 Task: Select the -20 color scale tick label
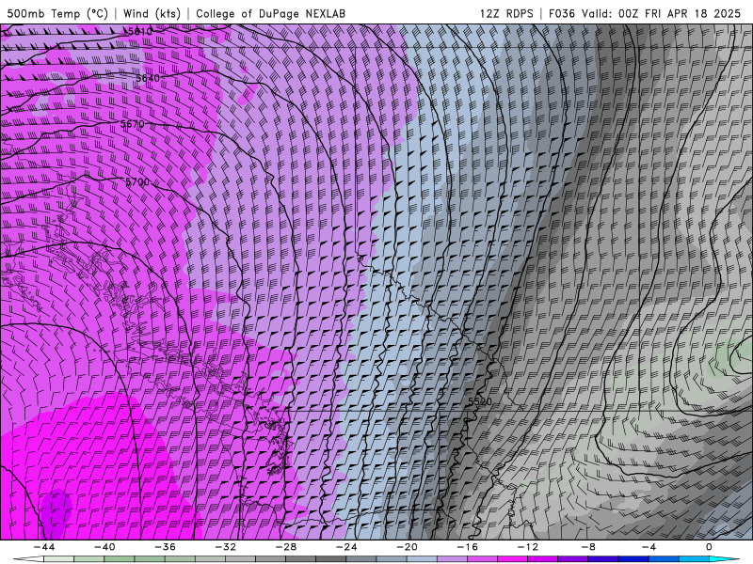pyautogui.click(x=408, y=547)
